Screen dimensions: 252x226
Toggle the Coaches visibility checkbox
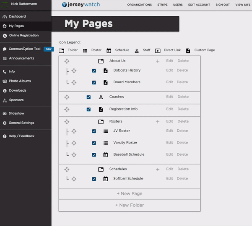pyautogui.click(x=88, y=97)
